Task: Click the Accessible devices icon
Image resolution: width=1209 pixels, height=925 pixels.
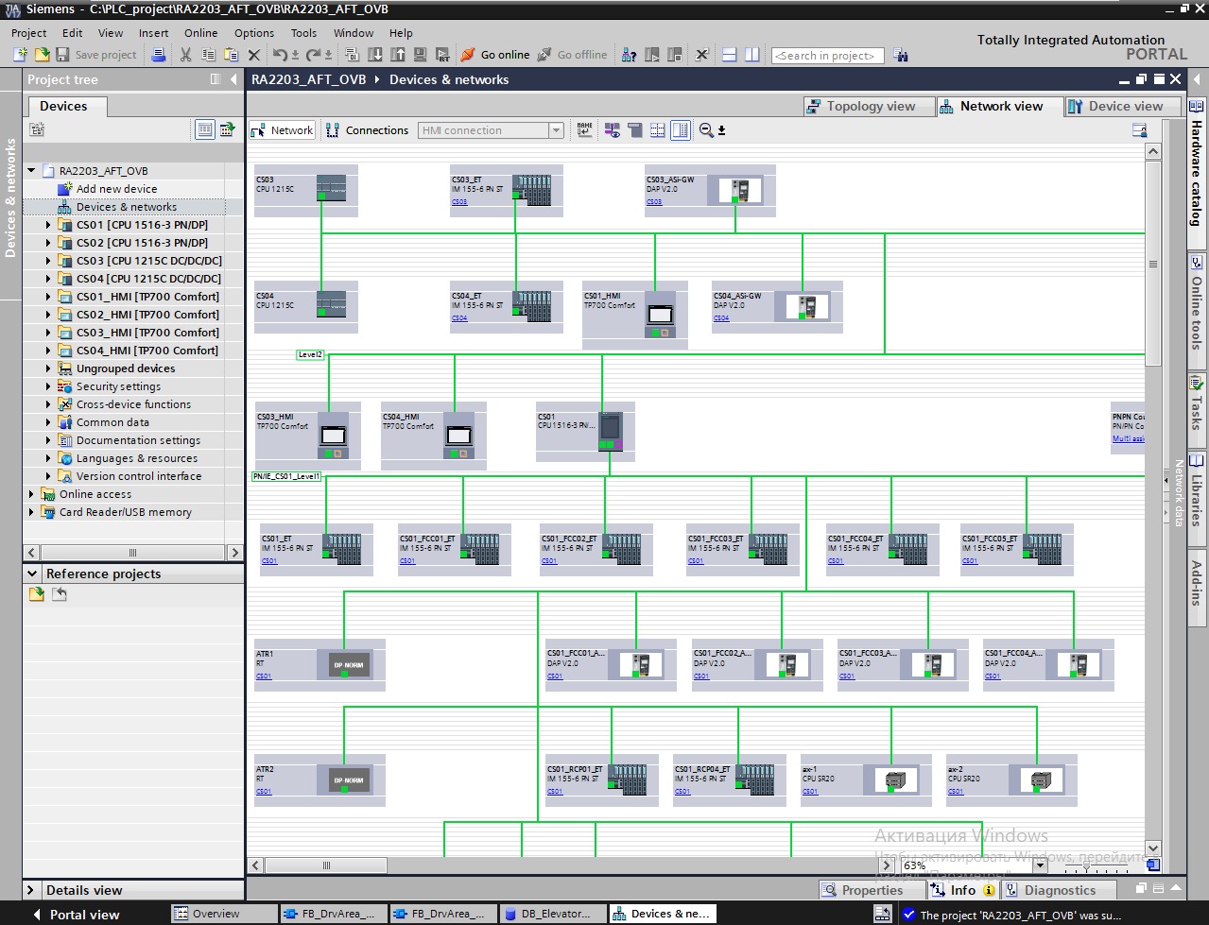Action: coord(629,55)
